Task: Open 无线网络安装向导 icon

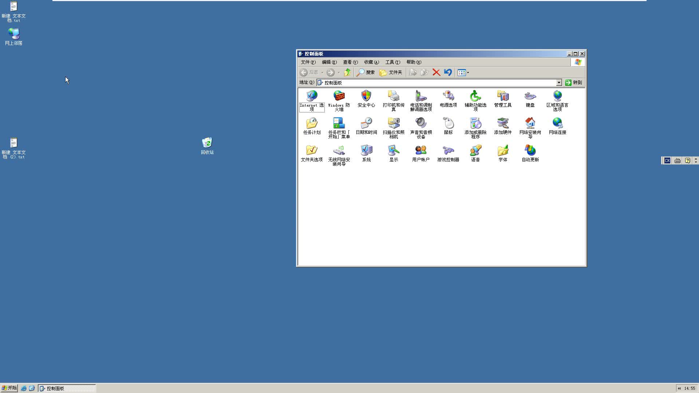Action: pyautogui.click(x=339, y=155)
